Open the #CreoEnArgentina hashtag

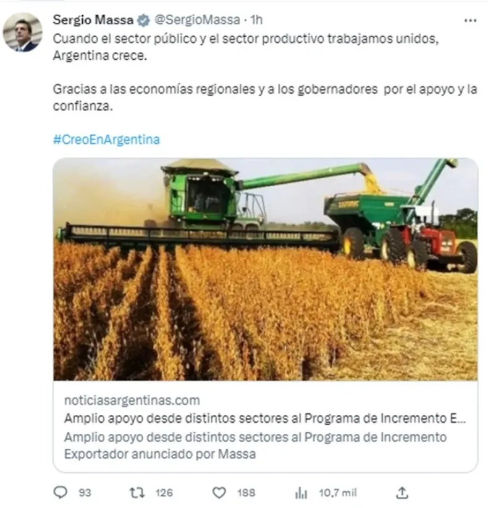pos(106,139)
